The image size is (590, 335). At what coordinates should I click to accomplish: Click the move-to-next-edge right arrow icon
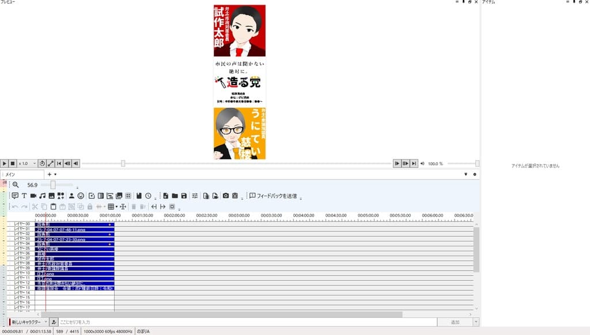(163, 207)
